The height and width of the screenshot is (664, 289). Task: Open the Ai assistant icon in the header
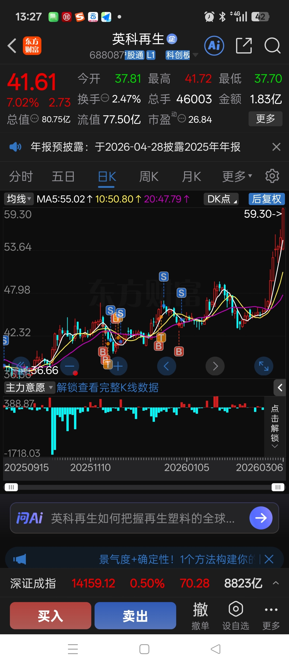click(214, 46)
